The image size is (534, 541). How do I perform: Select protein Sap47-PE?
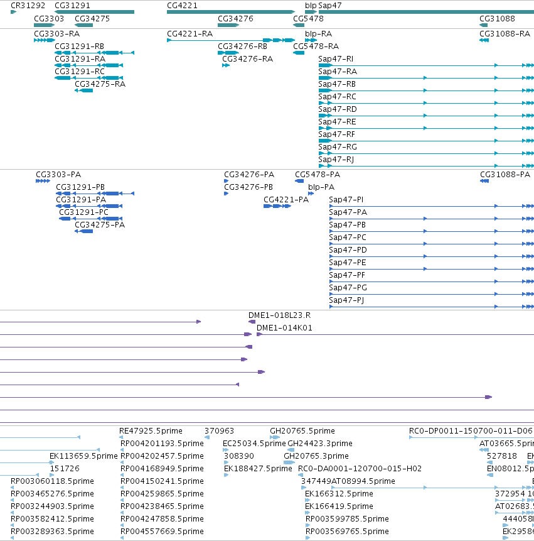coord(348,263)
